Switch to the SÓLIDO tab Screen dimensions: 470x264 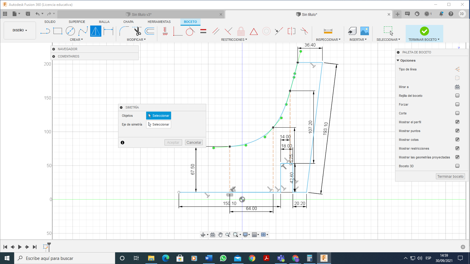(50, 22)
